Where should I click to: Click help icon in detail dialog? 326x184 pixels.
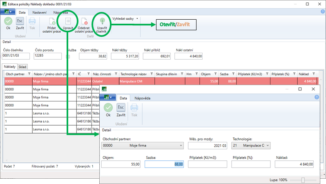coord(317,97)
